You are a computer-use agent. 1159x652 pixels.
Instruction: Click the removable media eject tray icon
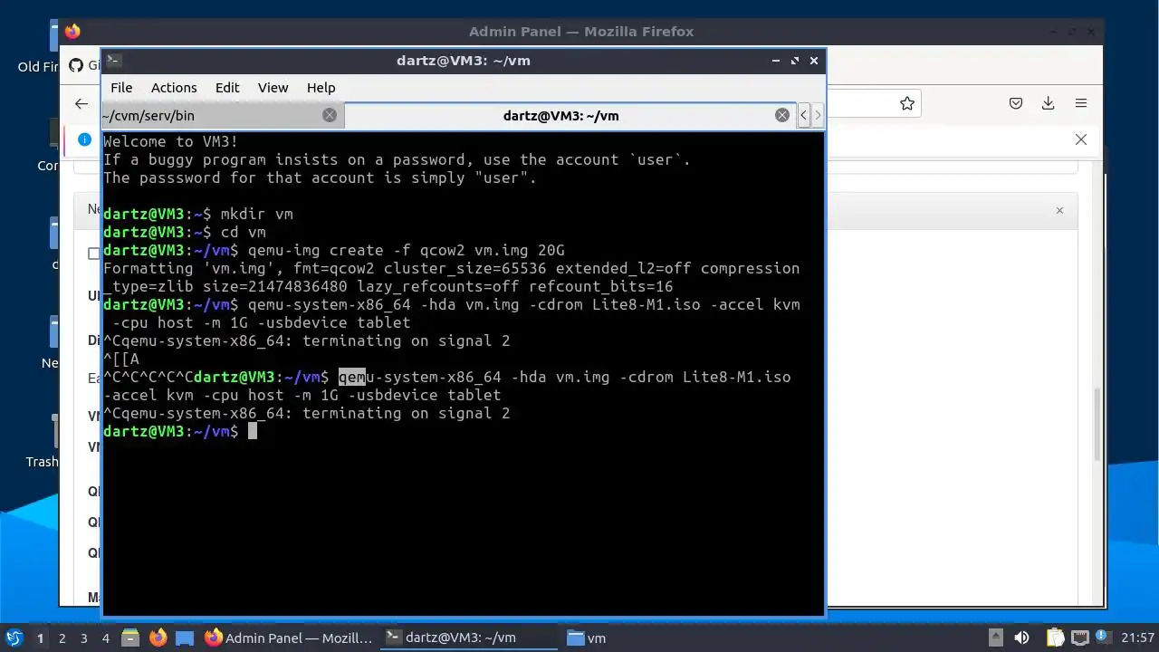[x=995, y=638]
